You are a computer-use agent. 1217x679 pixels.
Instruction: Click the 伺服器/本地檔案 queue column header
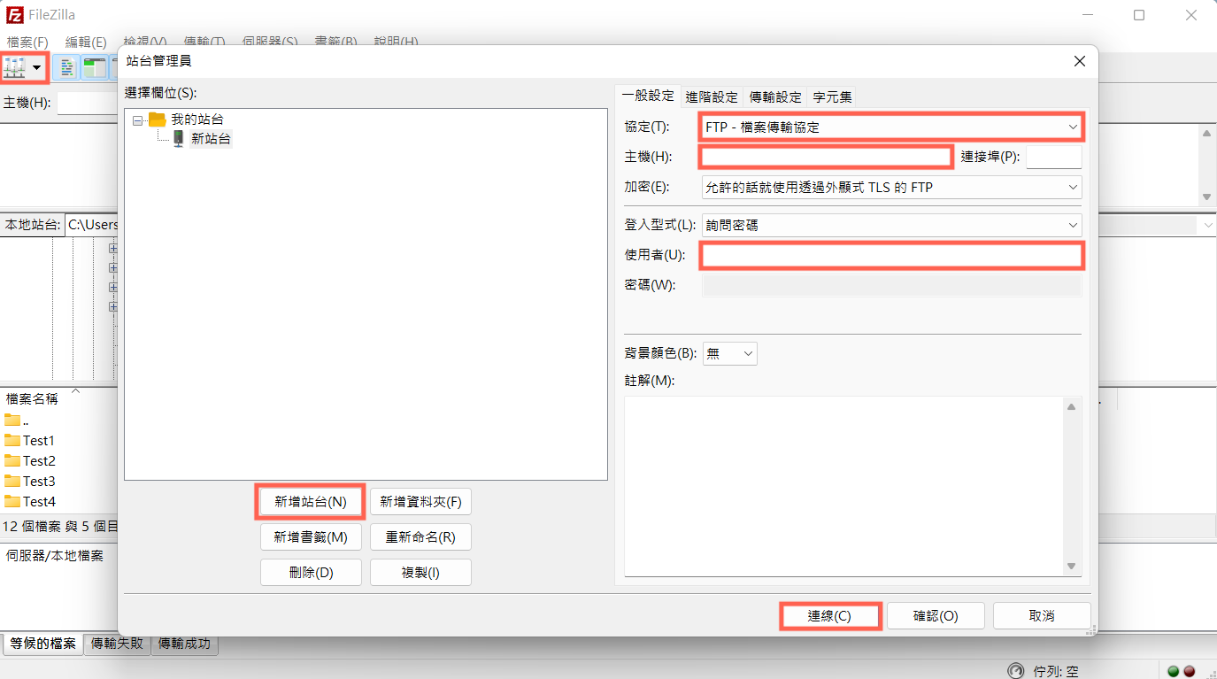coord(55,556)
